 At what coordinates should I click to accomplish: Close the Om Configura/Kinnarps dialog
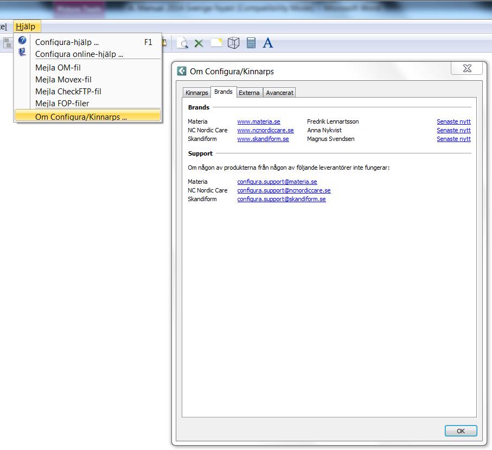click(467, 68)
